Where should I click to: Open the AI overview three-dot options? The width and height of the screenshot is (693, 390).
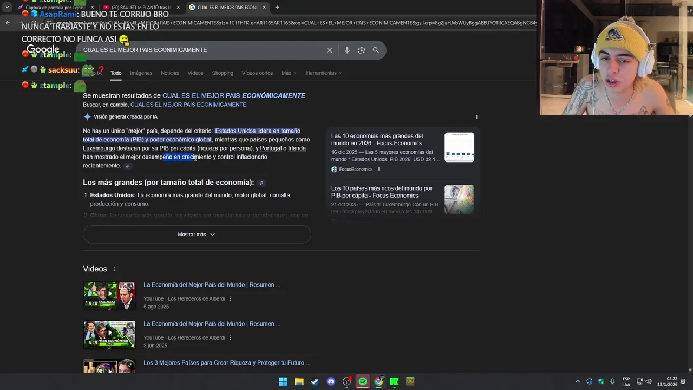click(x=476, y=117)
